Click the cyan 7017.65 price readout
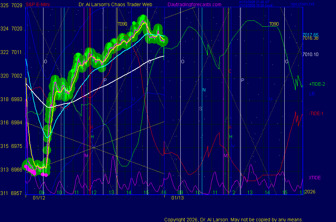Screen dimensions: 336x222 (x=310, y=35)
